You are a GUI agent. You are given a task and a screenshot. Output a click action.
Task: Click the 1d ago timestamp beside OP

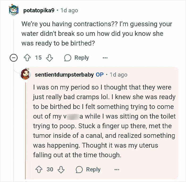pos(119,75)
